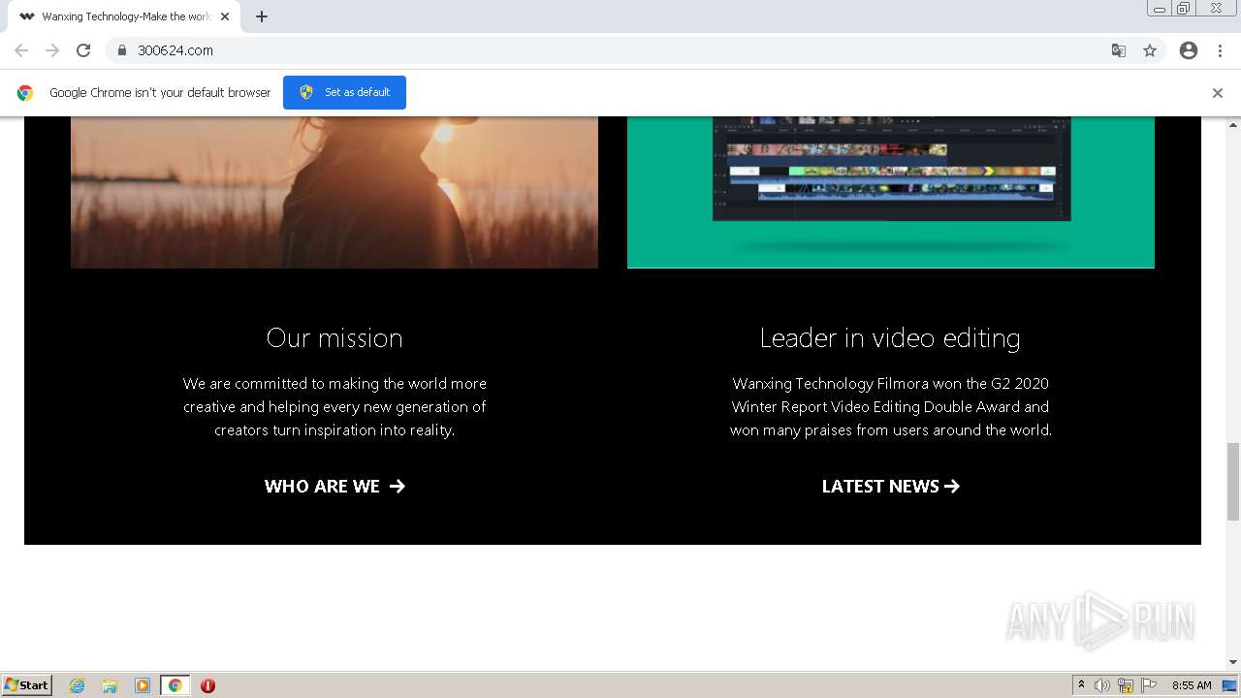The image size is (1241, 698).
Task: Open the translate page icon
Action: point(1118,50)
